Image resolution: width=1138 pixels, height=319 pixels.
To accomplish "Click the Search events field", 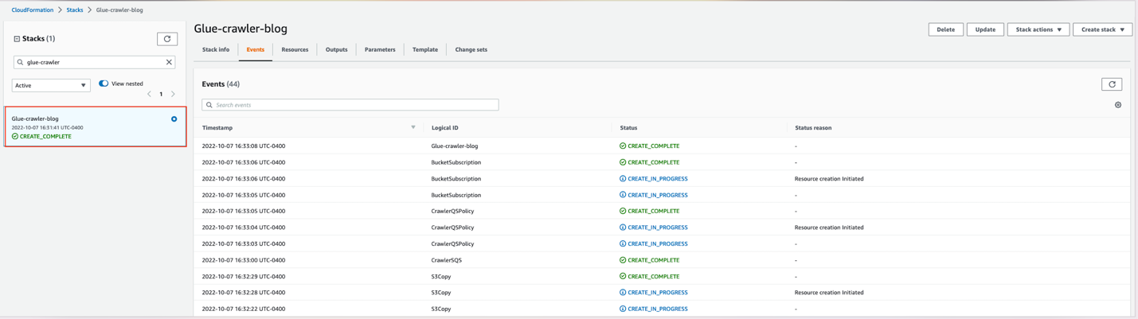I will click(x=350, y=105).
